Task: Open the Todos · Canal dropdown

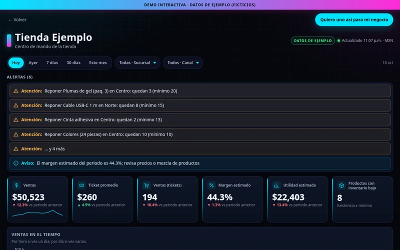Action: click(183, 63)
